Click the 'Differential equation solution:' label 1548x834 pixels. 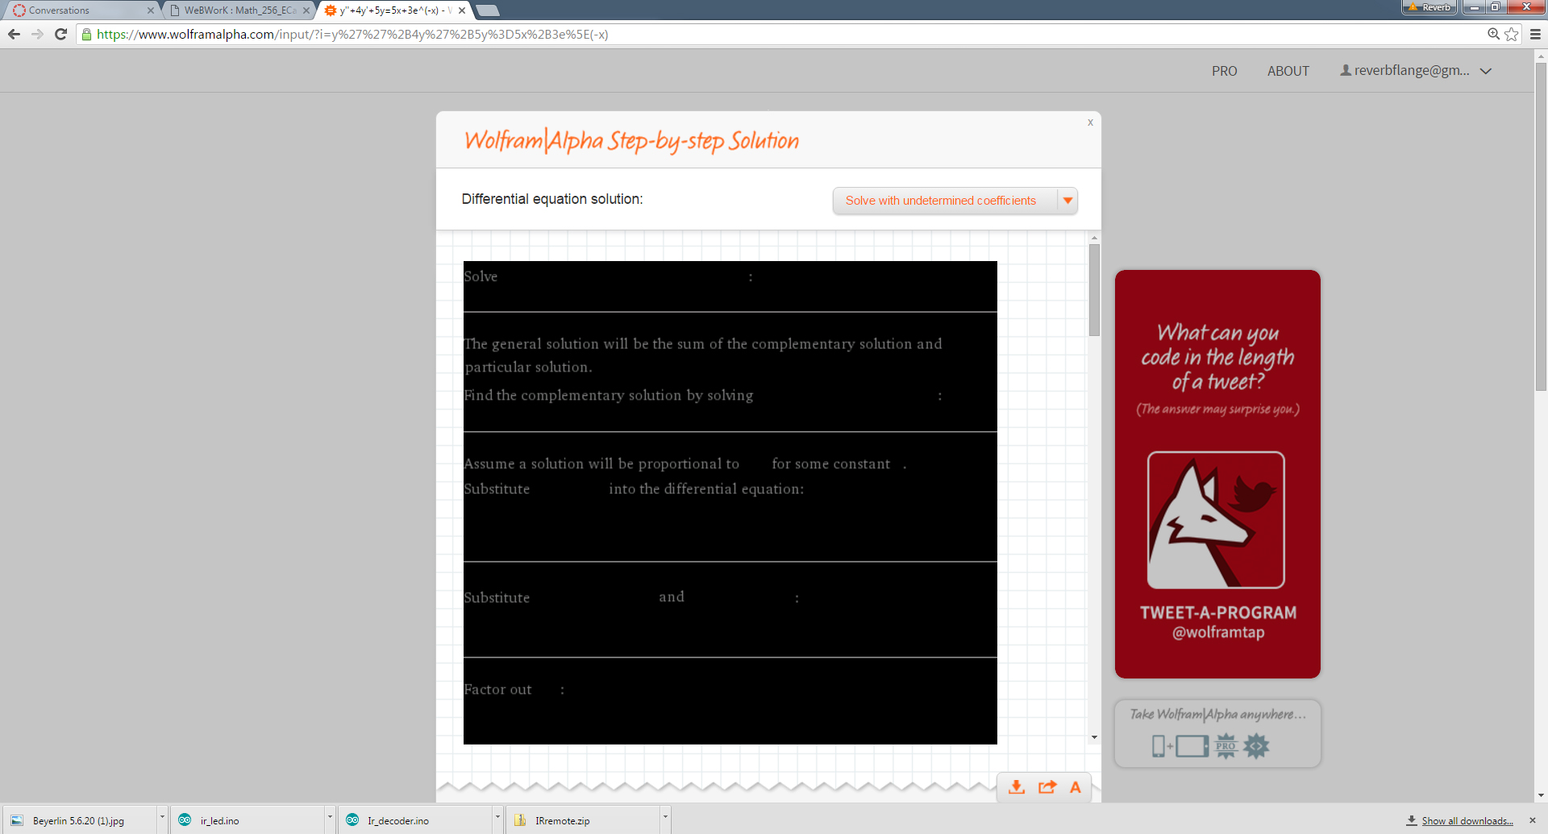tap(552, 199)
